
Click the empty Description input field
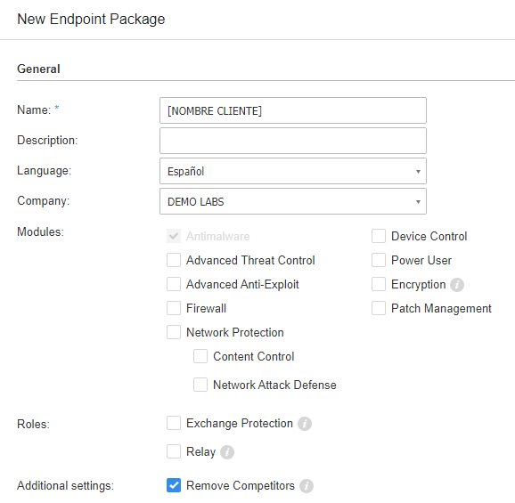(293, 141)
